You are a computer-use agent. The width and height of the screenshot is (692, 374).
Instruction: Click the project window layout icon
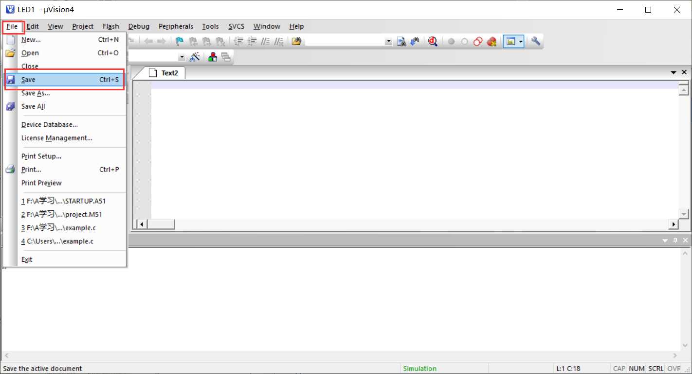pos(510,42)
